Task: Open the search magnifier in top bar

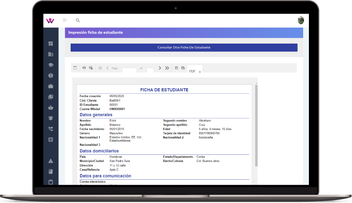Action: coord(78,21)
